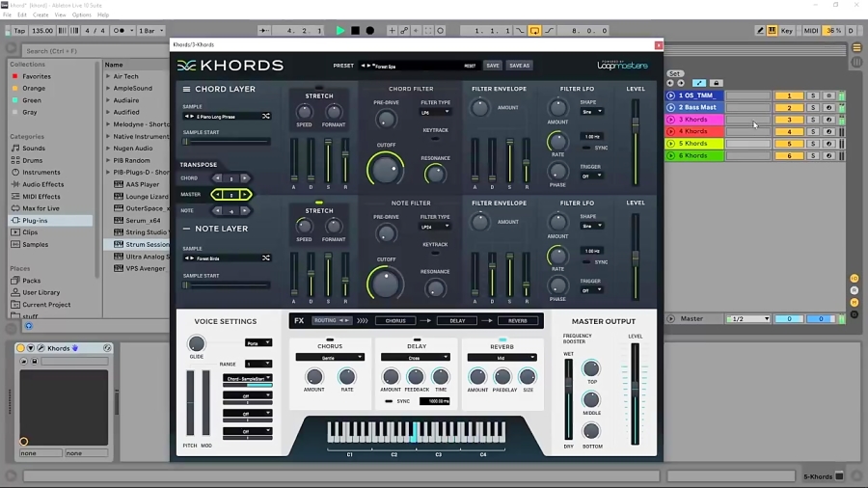868x488 pixels.
Task: Randomize the Chord Layer sample with shuffle icon
Action: [x=266, y=116]
